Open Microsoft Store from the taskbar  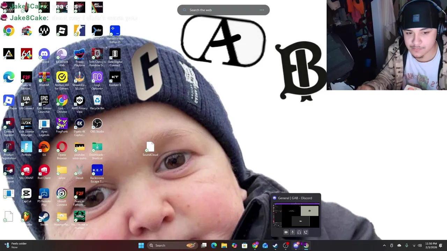[244, 245]
